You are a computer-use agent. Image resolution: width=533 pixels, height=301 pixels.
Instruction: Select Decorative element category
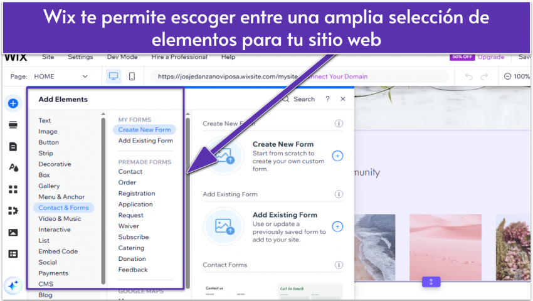[55, 164]
